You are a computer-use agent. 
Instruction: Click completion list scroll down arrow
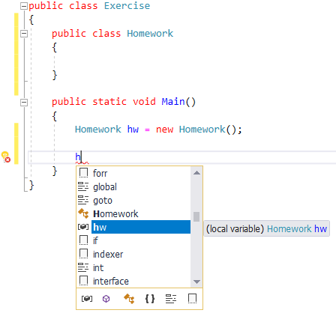pyautogui.click(x=196, y=282)
